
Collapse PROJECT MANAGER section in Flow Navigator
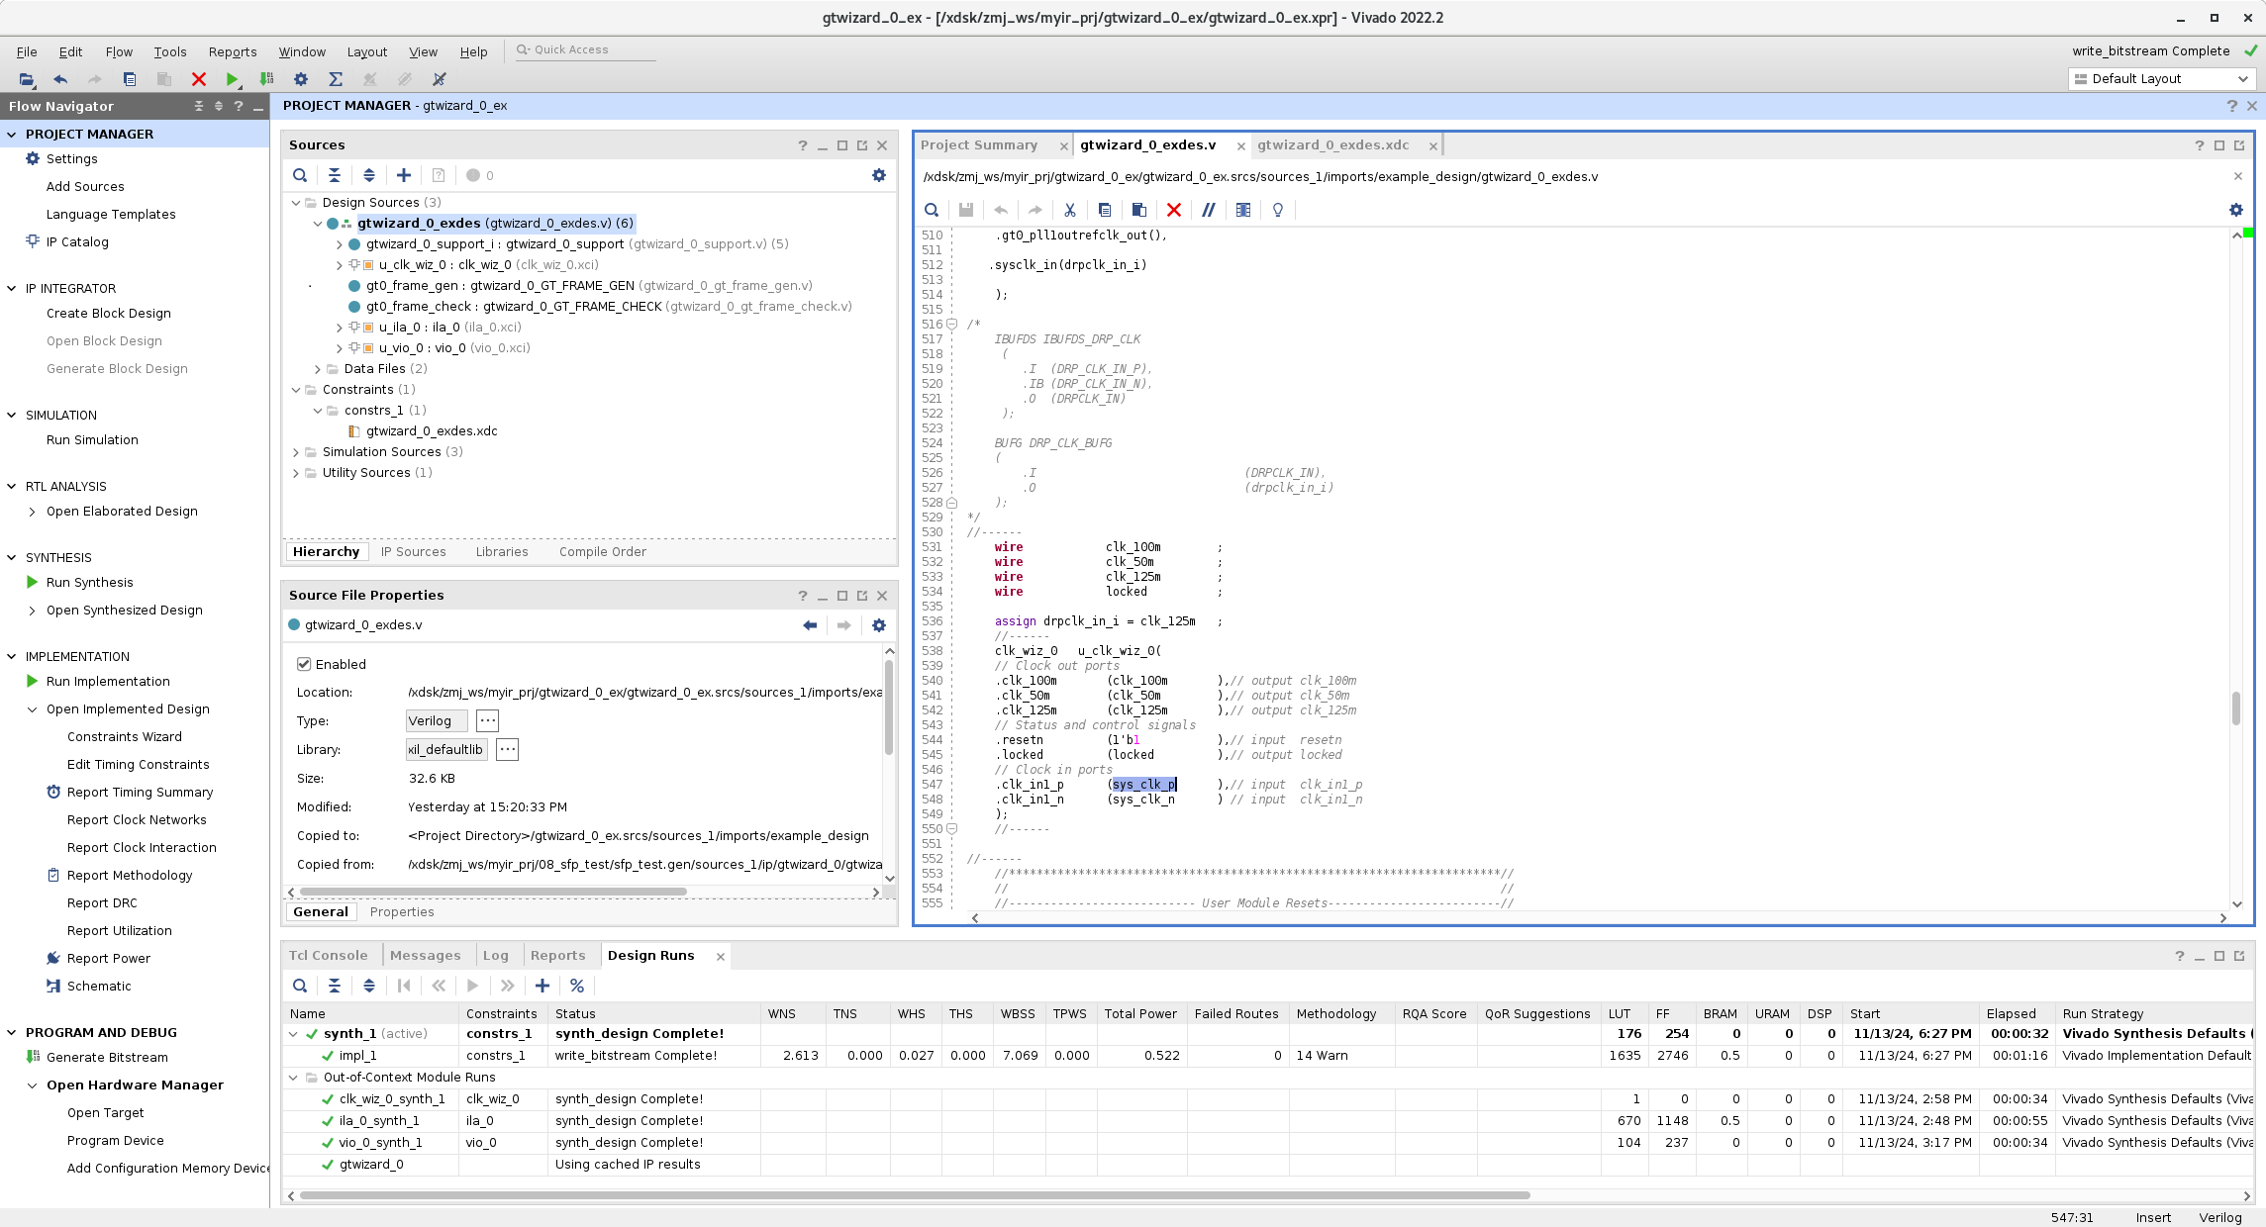pyautogui.click(x=12, y=135)
